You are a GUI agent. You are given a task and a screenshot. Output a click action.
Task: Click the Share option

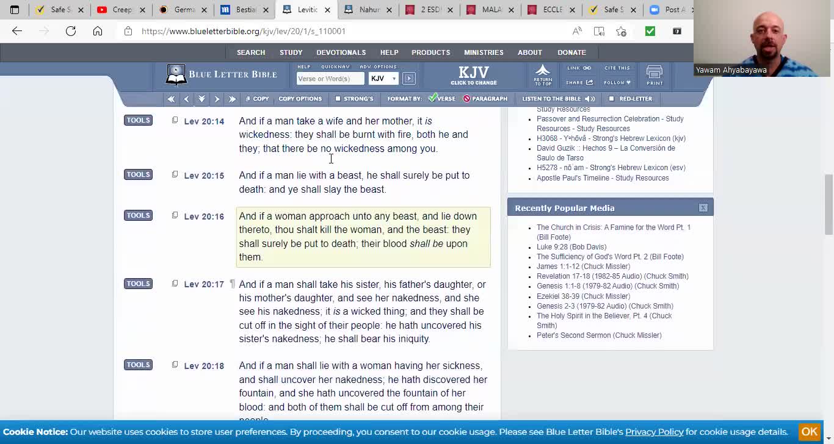coord(579,82)
